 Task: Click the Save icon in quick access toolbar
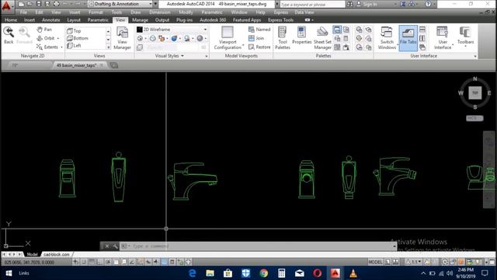click(38, 4)
